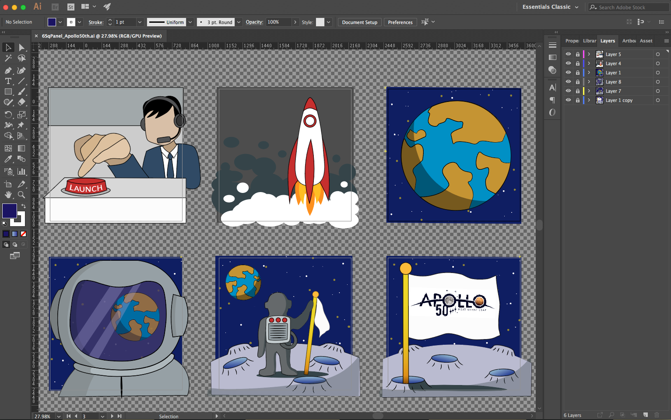The width and height of the screenshot is (671, 420).
Task: Open the Character panel icon in dock
Action: click(552, 87)
